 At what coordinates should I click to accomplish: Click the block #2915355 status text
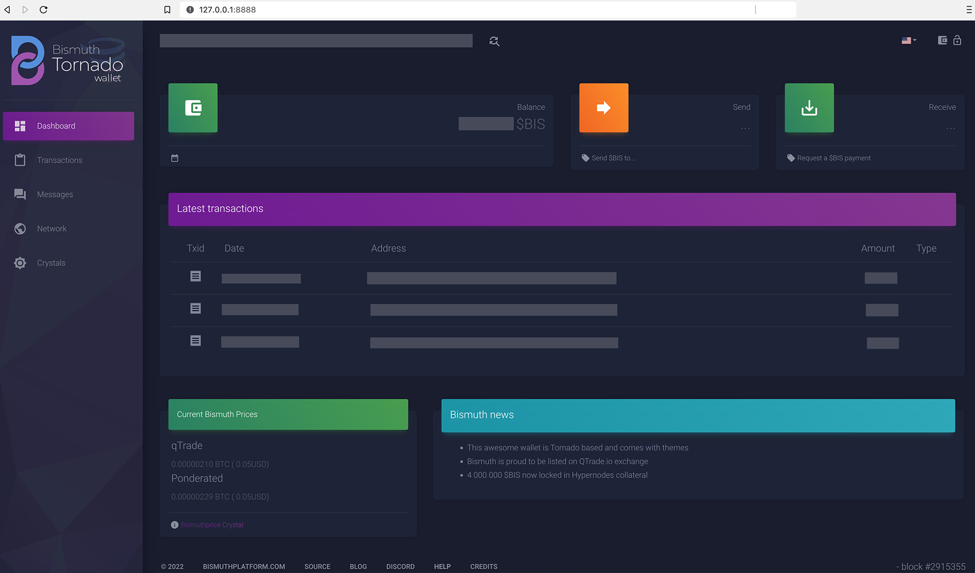click(x=930, y=566)
